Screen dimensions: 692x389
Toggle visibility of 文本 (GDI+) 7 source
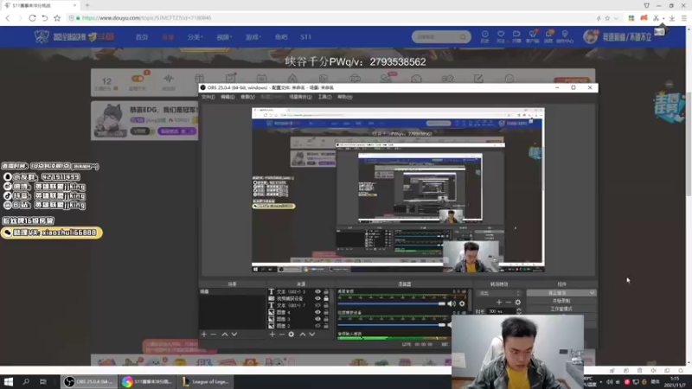click(x=317, y=305)
